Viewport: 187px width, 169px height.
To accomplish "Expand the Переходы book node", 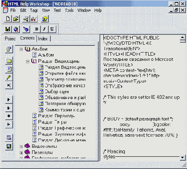I will pyautogui.click(x=21, y=153).
